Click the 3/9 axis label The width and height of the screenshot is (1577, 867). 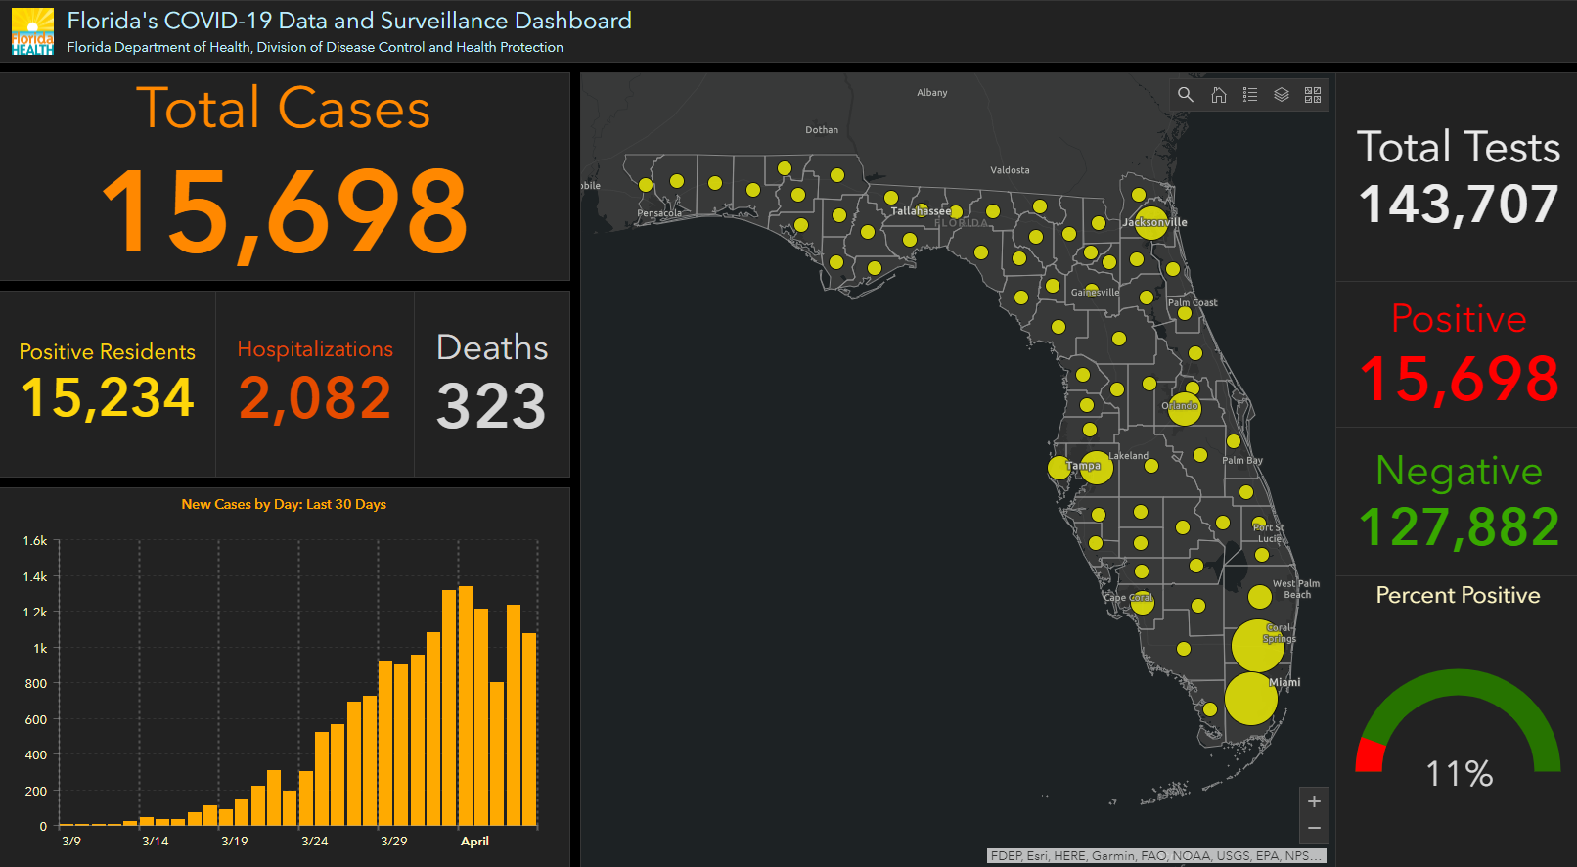coord(71,841)
